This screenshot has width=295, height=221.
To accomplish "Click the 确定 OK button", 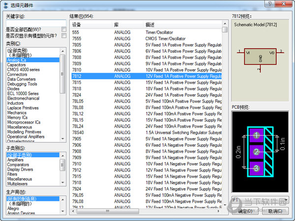I will point(245,211).
